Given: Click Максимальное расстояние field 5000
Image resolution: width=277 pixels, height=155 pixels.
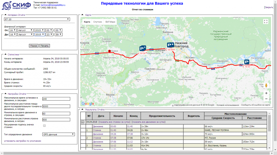Looking at the screenshot, I should pos(56,106).
